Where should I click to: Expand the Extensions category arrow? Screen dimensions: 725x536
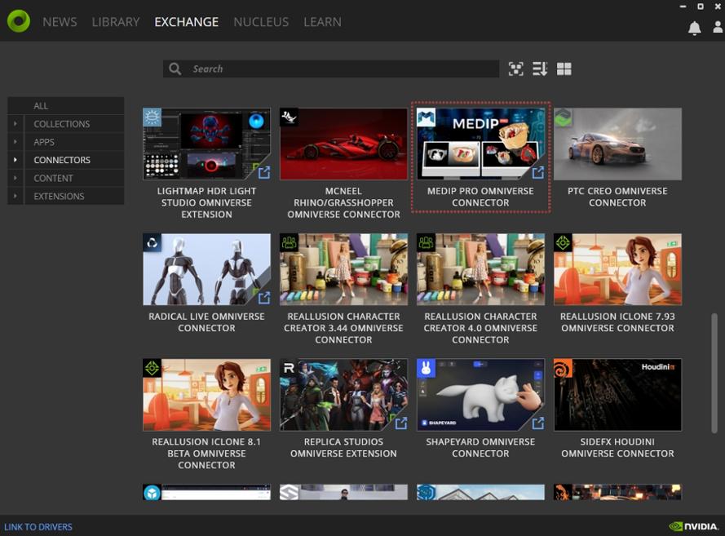[x=15, y=196]
